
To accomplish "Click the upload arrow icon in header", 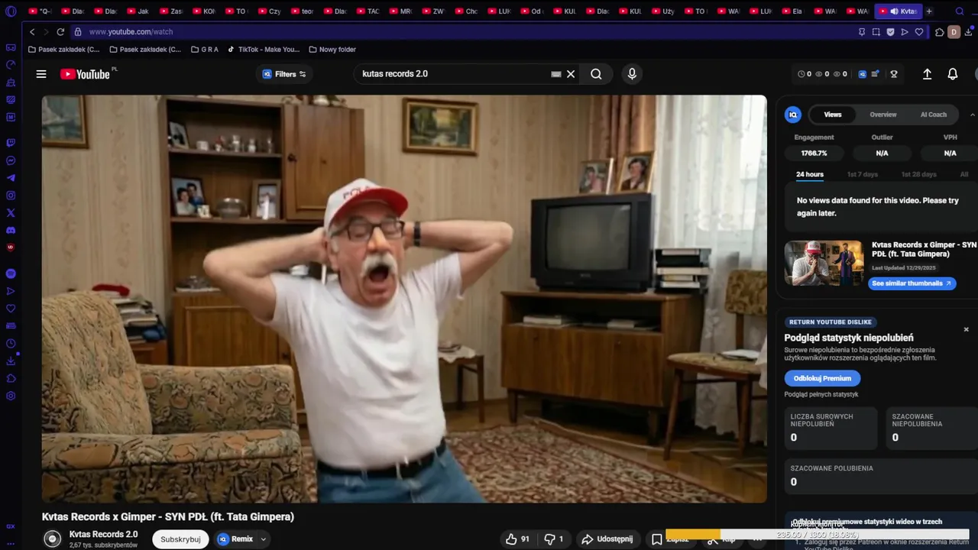I will [x=927, y=74].
